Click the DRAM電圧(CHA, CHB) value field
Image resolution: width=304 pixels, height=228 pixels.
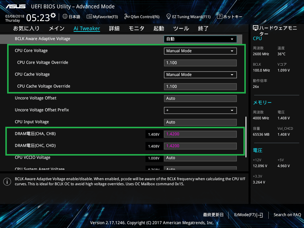click(x=200, y=134)
